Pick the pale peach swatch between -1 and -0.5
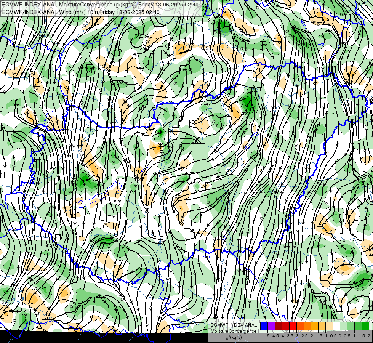The height and width of the screenshot is (343, 373). click(329, 326)
